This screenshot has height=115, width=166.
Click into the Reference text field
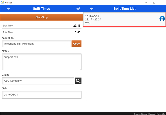(x=36, y=44)
